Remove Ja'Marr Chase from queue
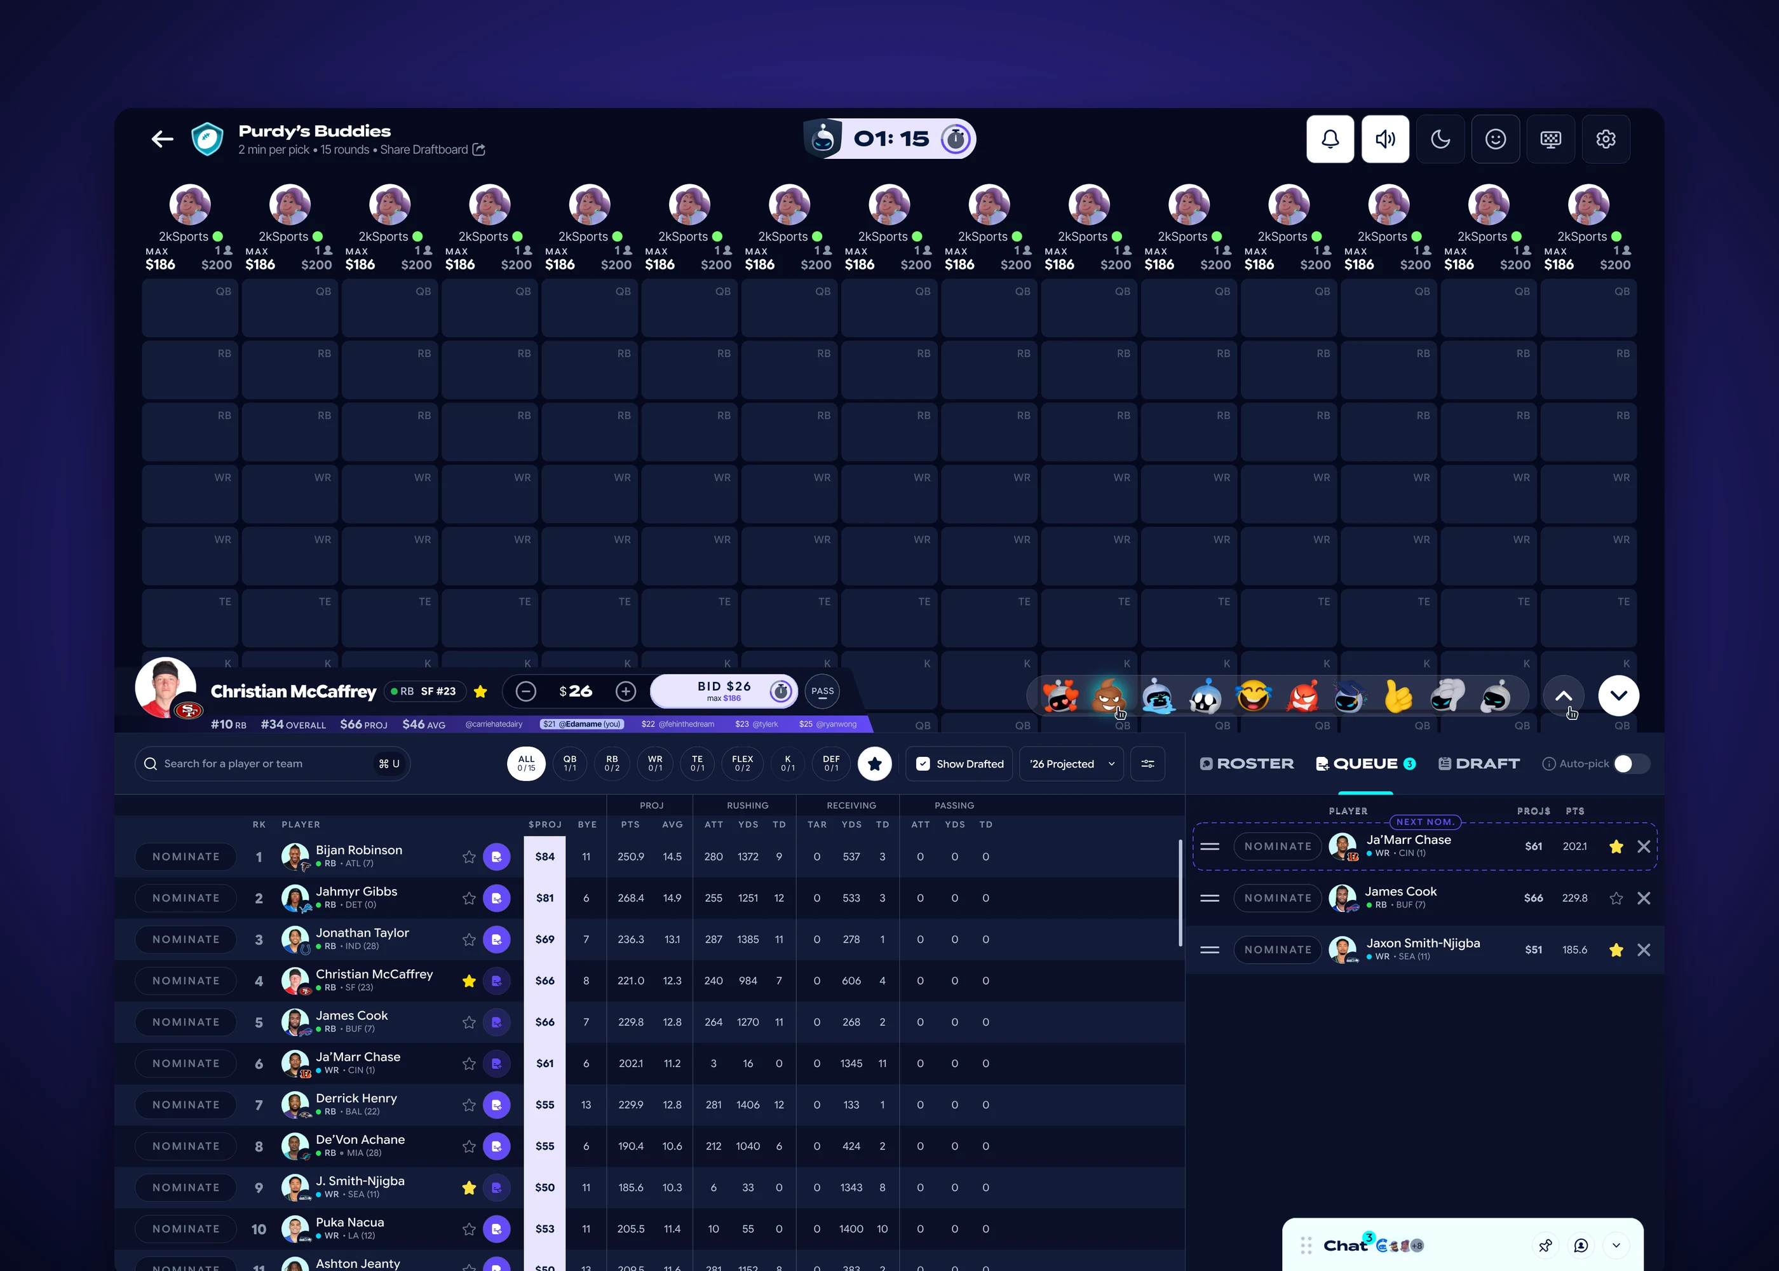This screenshot has height=1271, width=1779. point(1644,847)
